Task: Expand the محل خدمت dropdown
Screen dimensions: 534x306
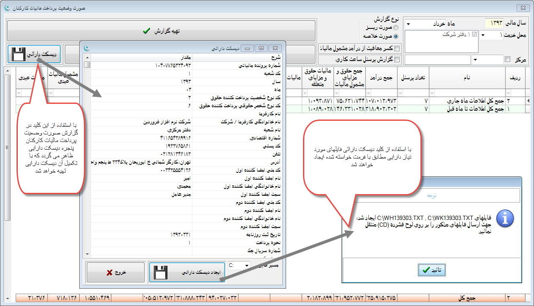Action: [483, 35]
